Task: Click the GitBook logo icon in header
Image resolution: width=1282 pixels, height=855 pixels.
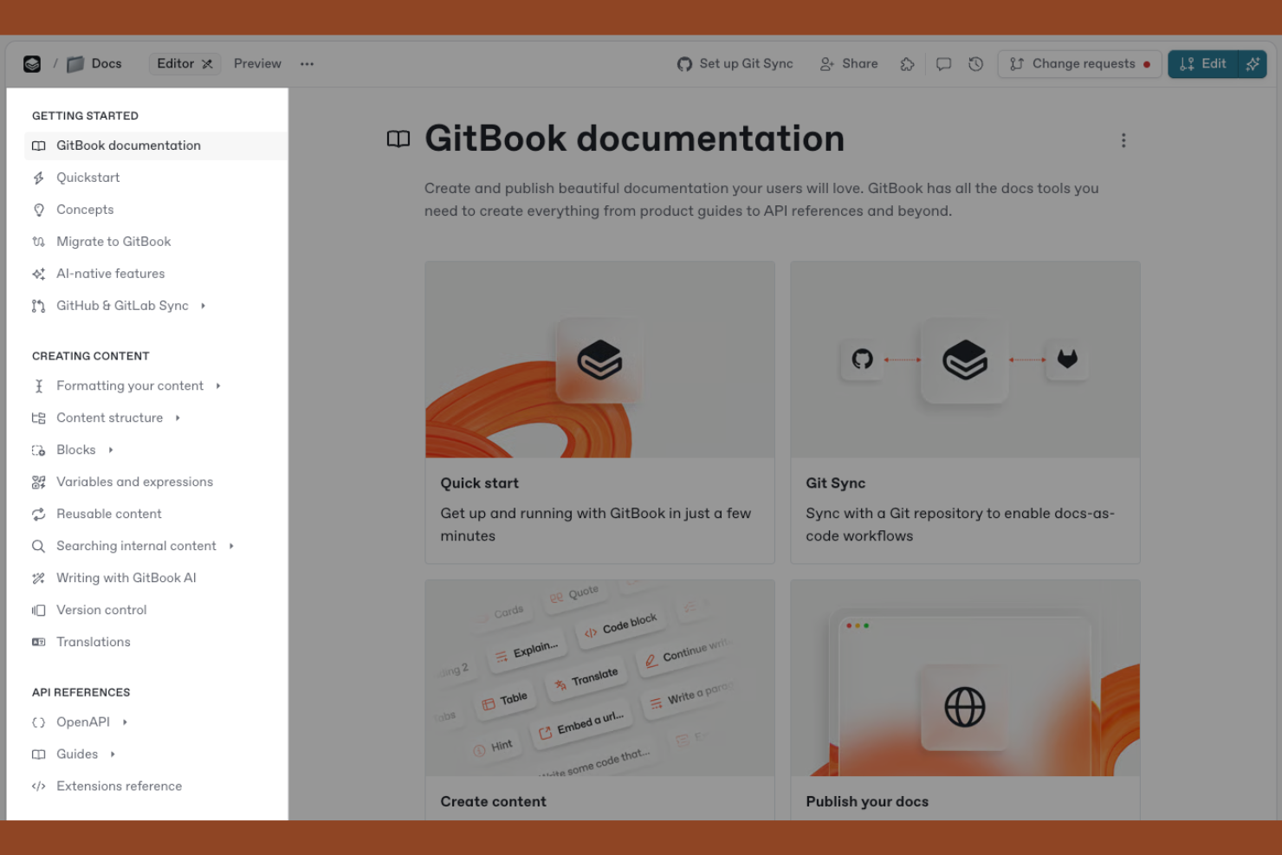Action: click(x=32, y=64)
